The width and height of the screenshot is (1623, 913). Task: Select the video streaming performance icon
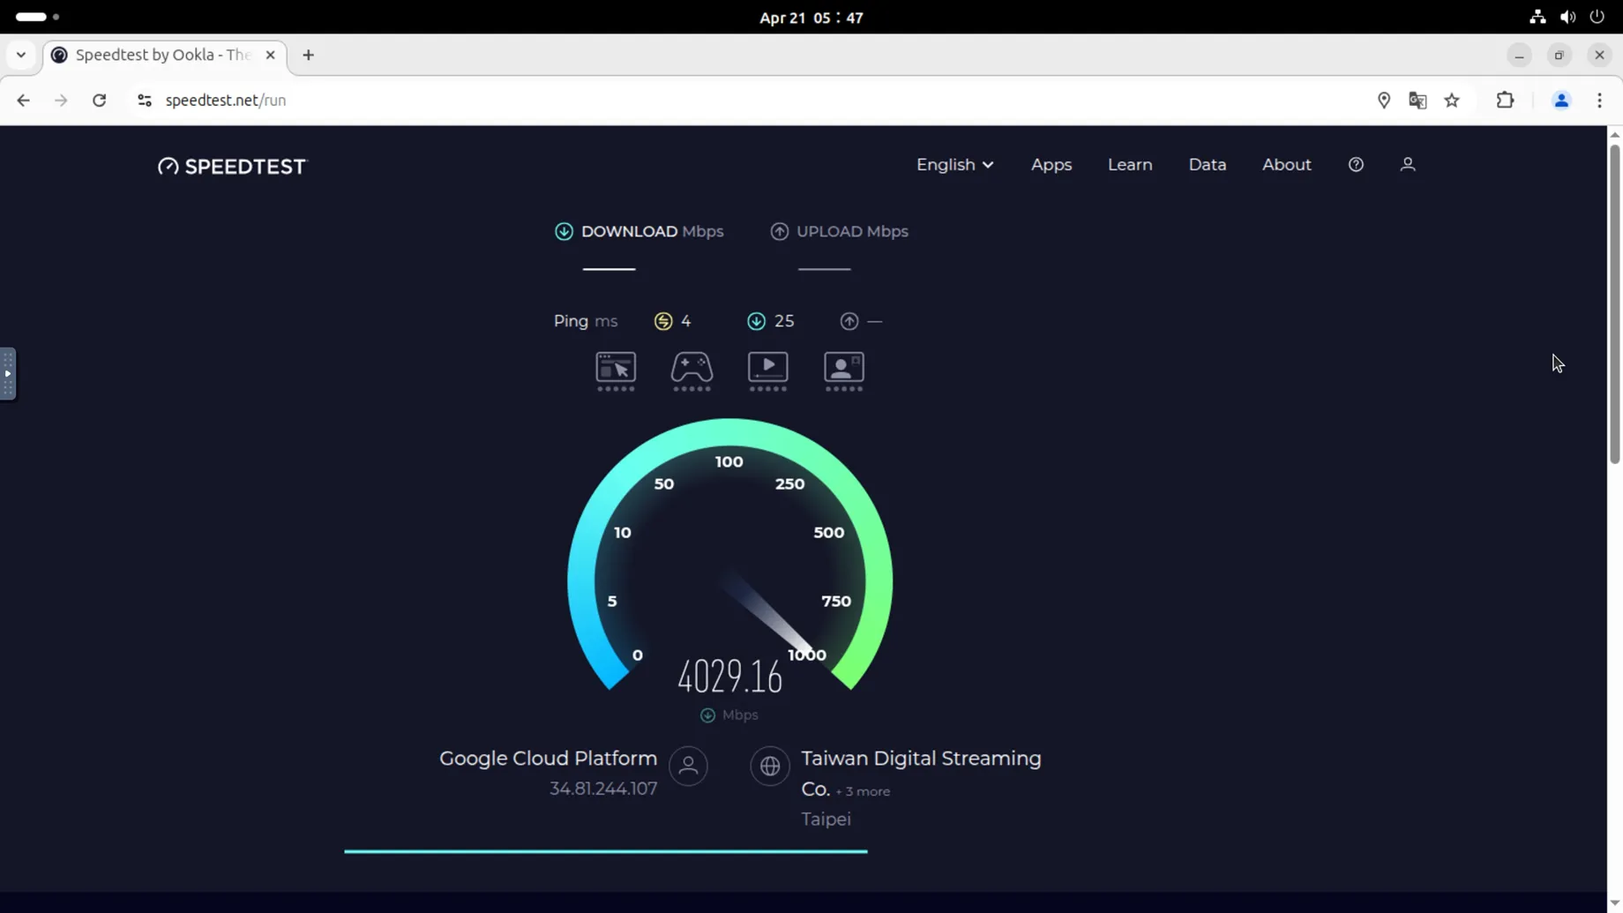point(767,370)
